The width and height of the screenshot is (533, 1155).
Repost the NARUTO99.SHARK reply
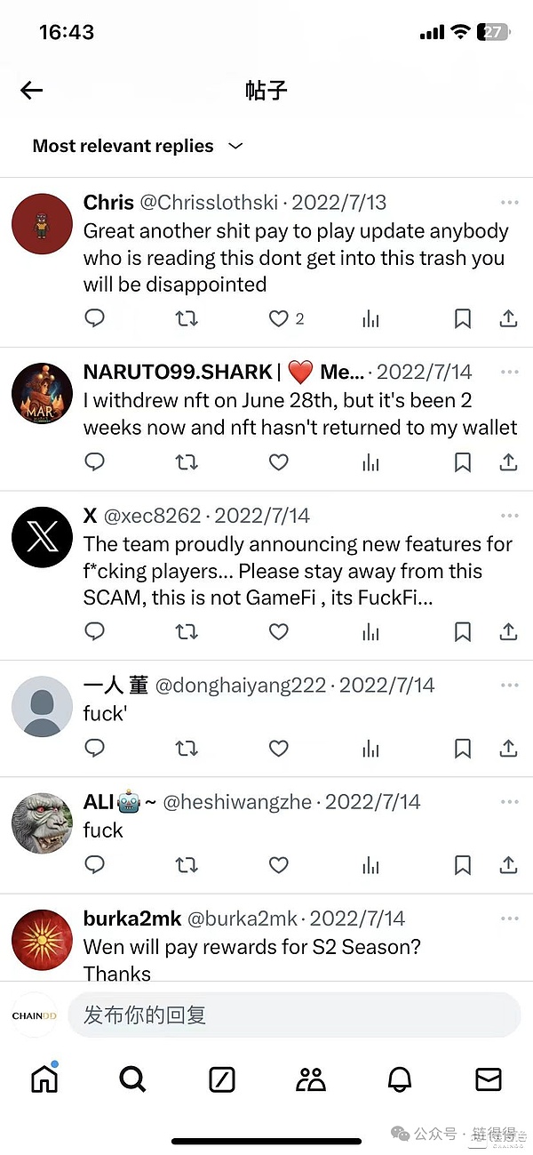click(187, 461)
